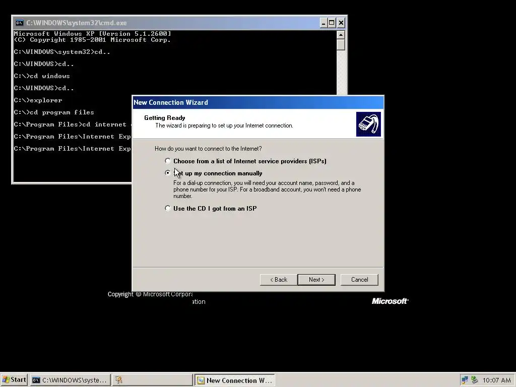The image size is (516, 387).
Task: Select 'Set up my connection manually' radio button
Action: [168, 173]
